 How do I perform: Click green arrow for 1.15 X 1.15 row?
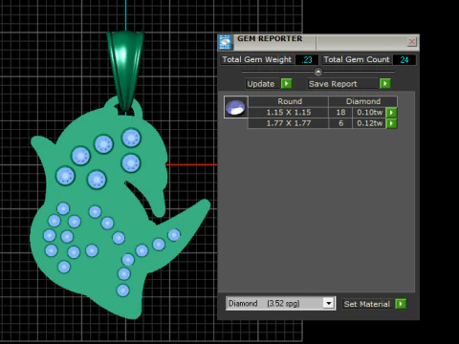[x=391, y=112]
